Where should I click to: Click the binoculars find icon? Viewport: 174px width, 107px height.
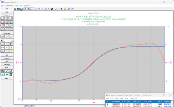pos(52,9)
